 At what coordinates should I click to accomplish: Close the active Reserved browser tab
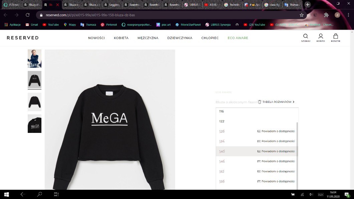(57, 5)
